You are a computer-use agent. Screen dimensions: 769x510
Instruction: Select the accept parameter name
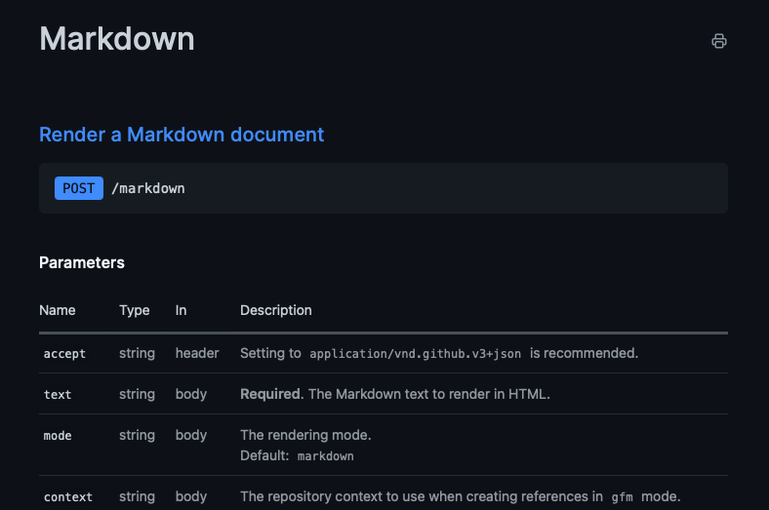tap(64, 354)
